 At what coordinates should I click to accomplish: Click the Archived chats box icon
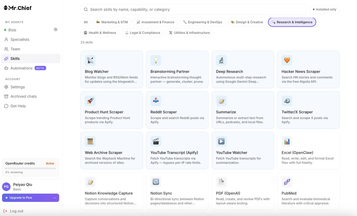[x=6, y=96]
